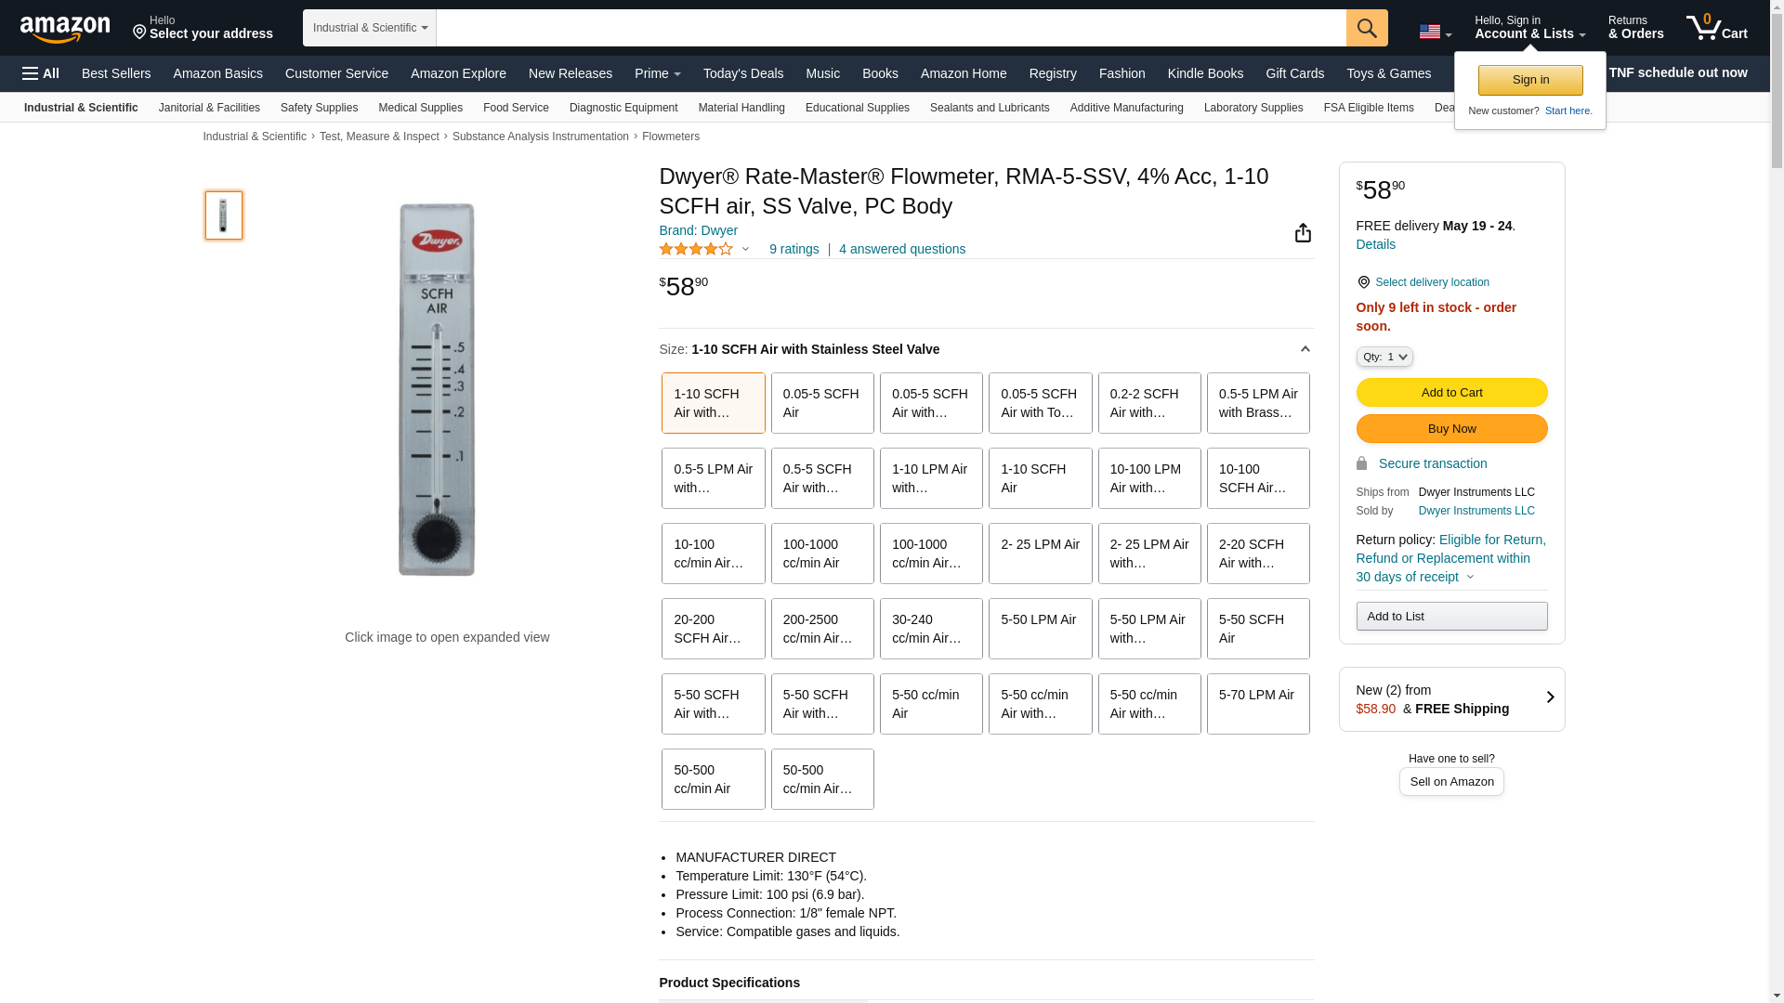Viewport: 1784px width, 1003px height.
Task: Click the US flag language selector
Action: 1435,32
